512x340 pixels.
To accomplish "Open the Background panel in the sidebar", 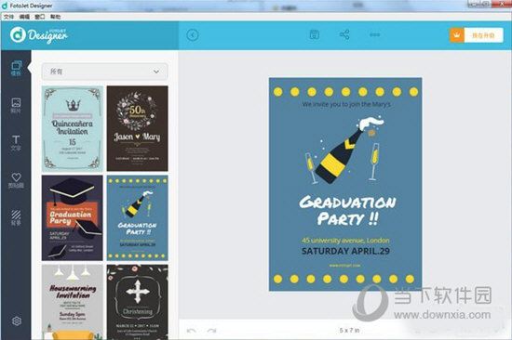I will tap(16, 217).
